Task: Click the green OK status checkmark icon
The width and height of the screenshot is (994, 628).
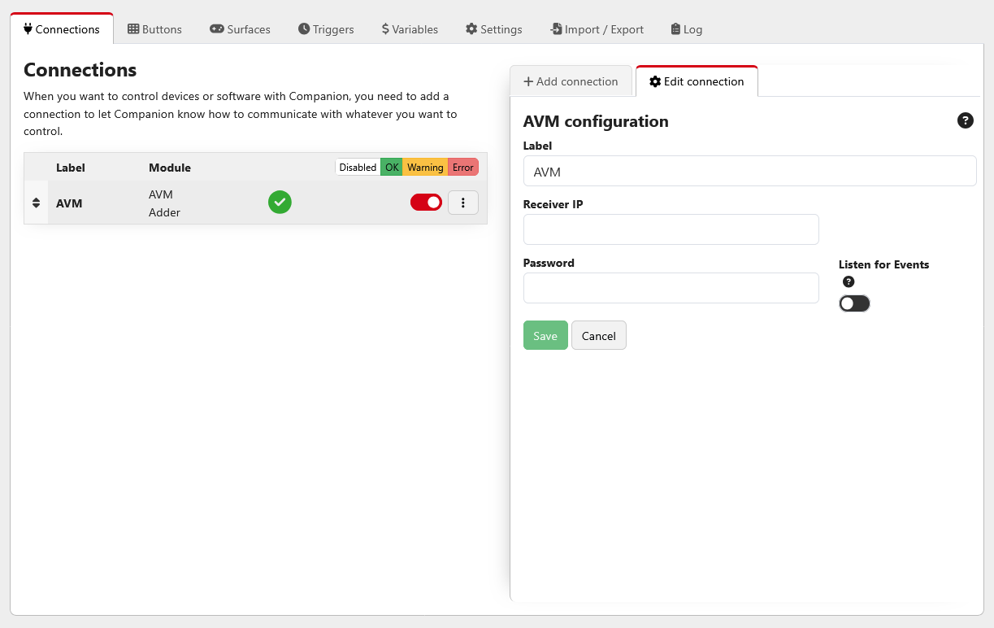Action: [280, 202]
